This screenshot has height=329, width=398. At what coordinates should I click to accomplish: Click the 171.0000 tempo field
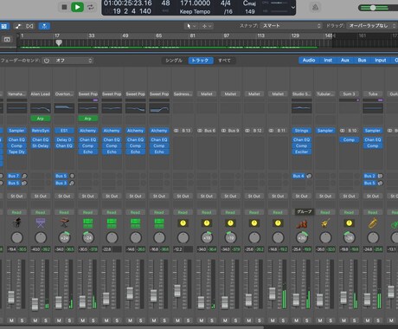(195, 3)
